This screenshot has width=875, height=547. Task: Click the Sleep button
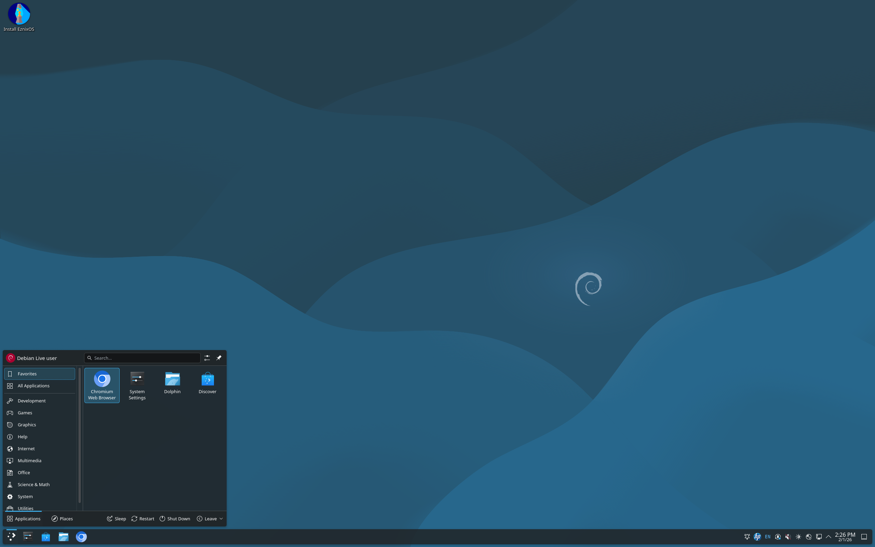[x=117, y=518]
